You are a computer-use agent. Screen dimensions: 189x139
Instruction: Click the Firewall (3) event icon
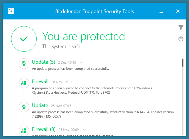[x=24, y=130]
